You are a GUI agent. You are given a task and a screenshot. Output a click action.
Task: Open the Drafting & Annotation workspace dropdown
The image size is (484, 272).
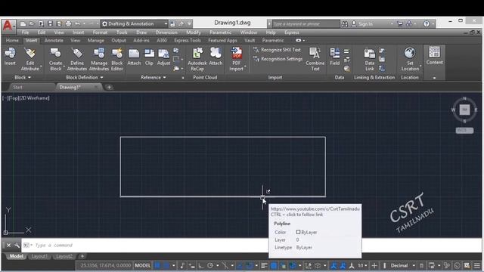[x=166, y=23]
